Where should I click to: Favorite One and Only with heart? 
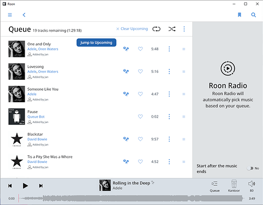140,49
